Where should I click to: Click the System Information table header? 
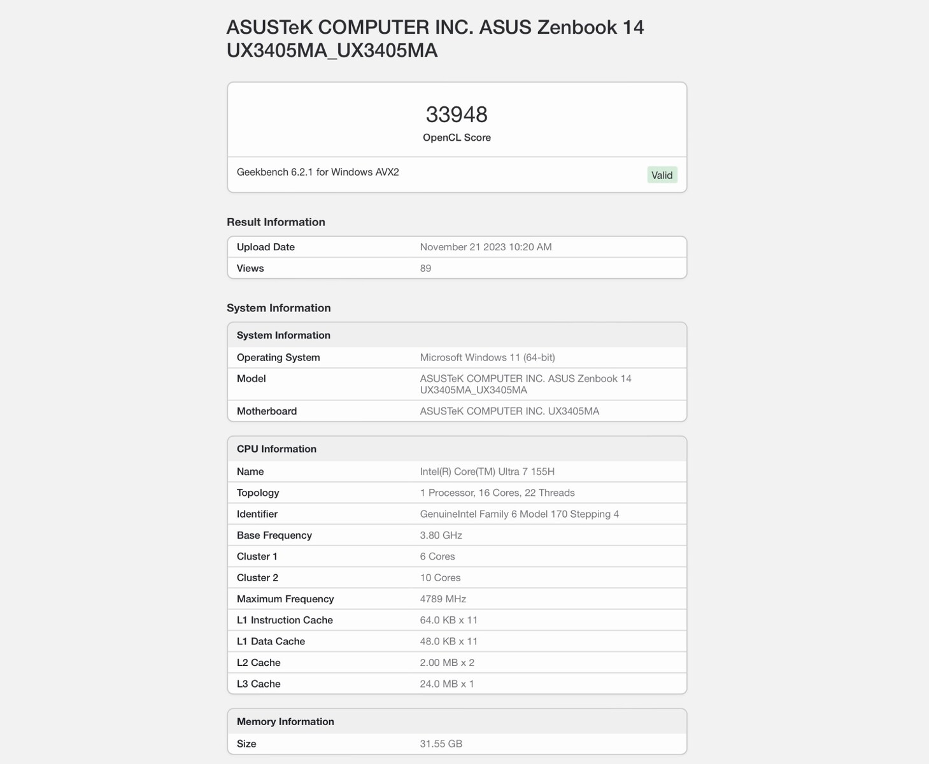pyautogui.click(x=283, y=336)
